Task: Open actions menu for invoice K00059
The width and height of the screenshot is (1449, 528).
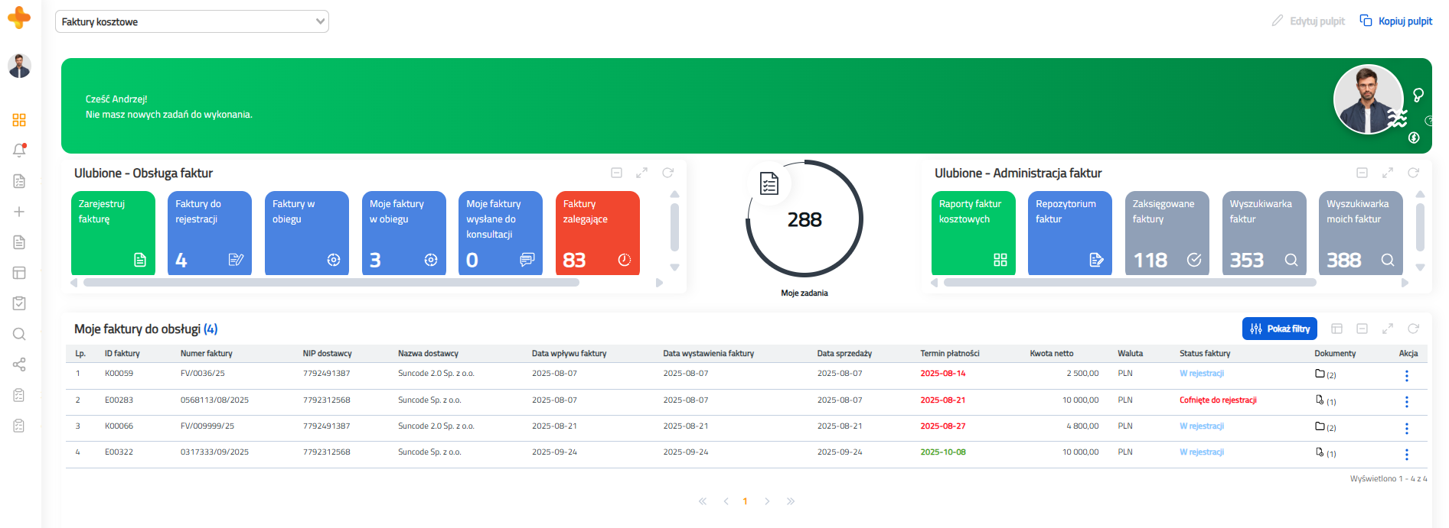Action: tap(1406, 375)
